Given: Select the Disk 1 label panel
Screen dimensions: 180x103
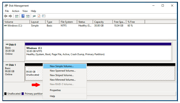Looking at the screenshot, I should click(x=14, y=72).
